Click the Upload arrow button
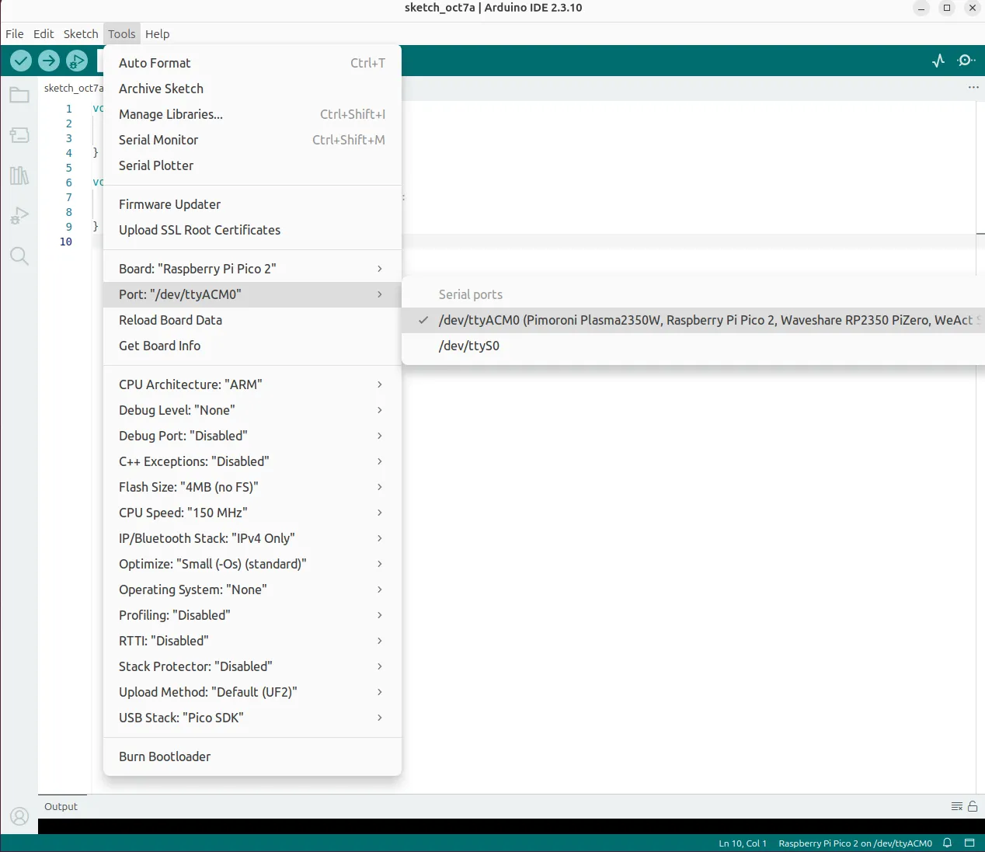This screenshot has height=852, width=985. click(x=49, y=61)
